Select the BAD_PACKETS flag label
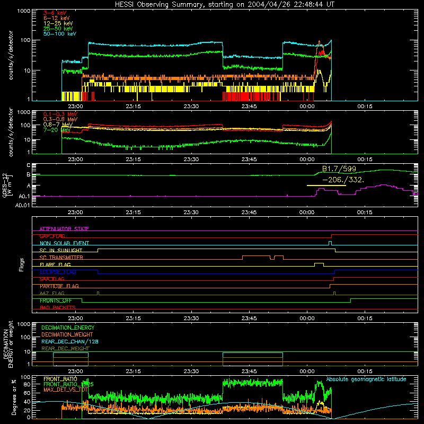 pyautogui.click(x=58, y=308)
